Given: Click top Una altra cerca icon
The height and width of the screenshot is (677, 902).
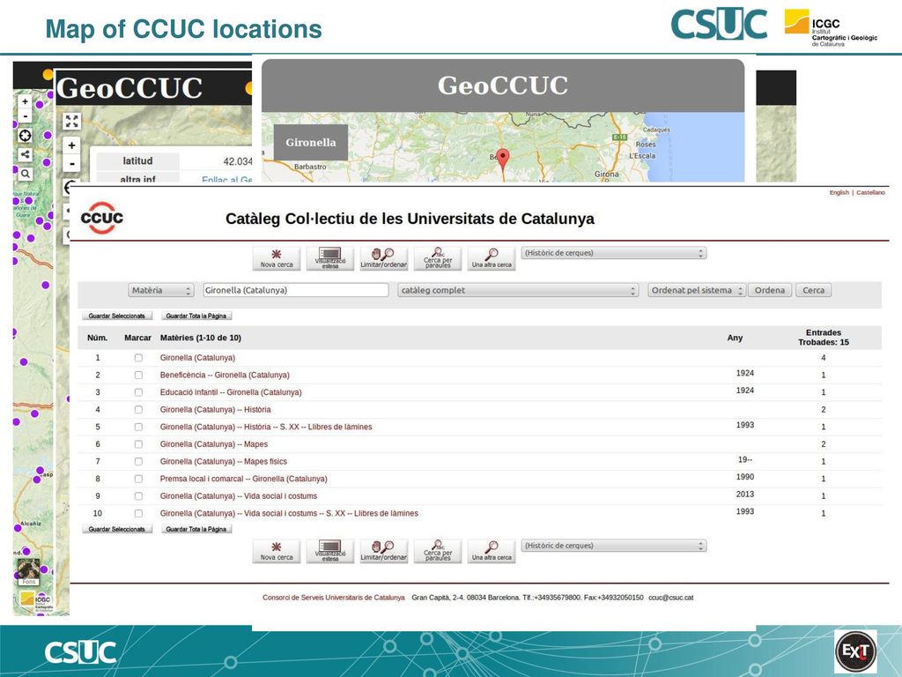Looking at the screenshot, I should pos(492,258).
